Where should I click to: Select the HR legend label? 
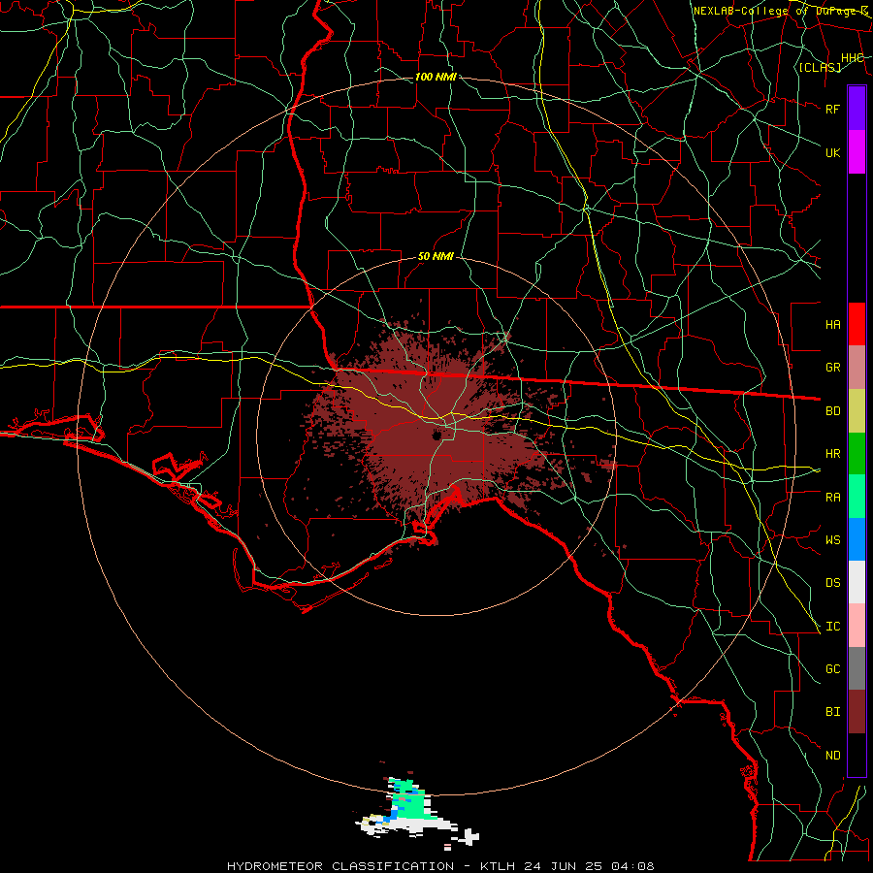[833, 454]
